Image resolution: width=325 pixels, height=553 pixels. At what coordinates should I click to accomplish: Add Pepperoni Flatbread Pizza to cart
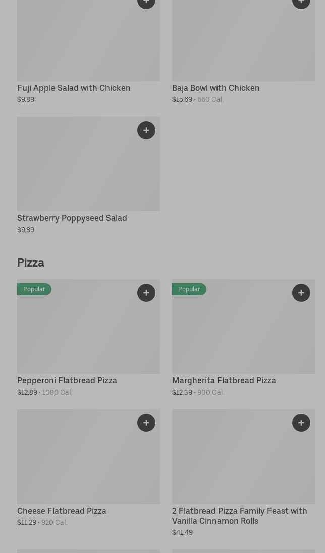pyautogui.click(x=146, y=293)
